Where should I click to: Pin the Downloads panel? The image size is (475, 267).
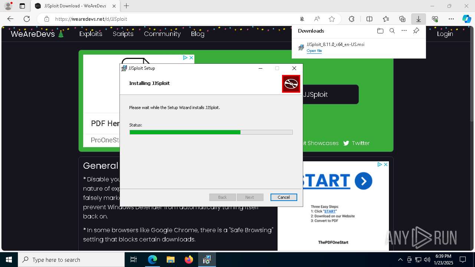pyautogui.click(x=416, y=31)
